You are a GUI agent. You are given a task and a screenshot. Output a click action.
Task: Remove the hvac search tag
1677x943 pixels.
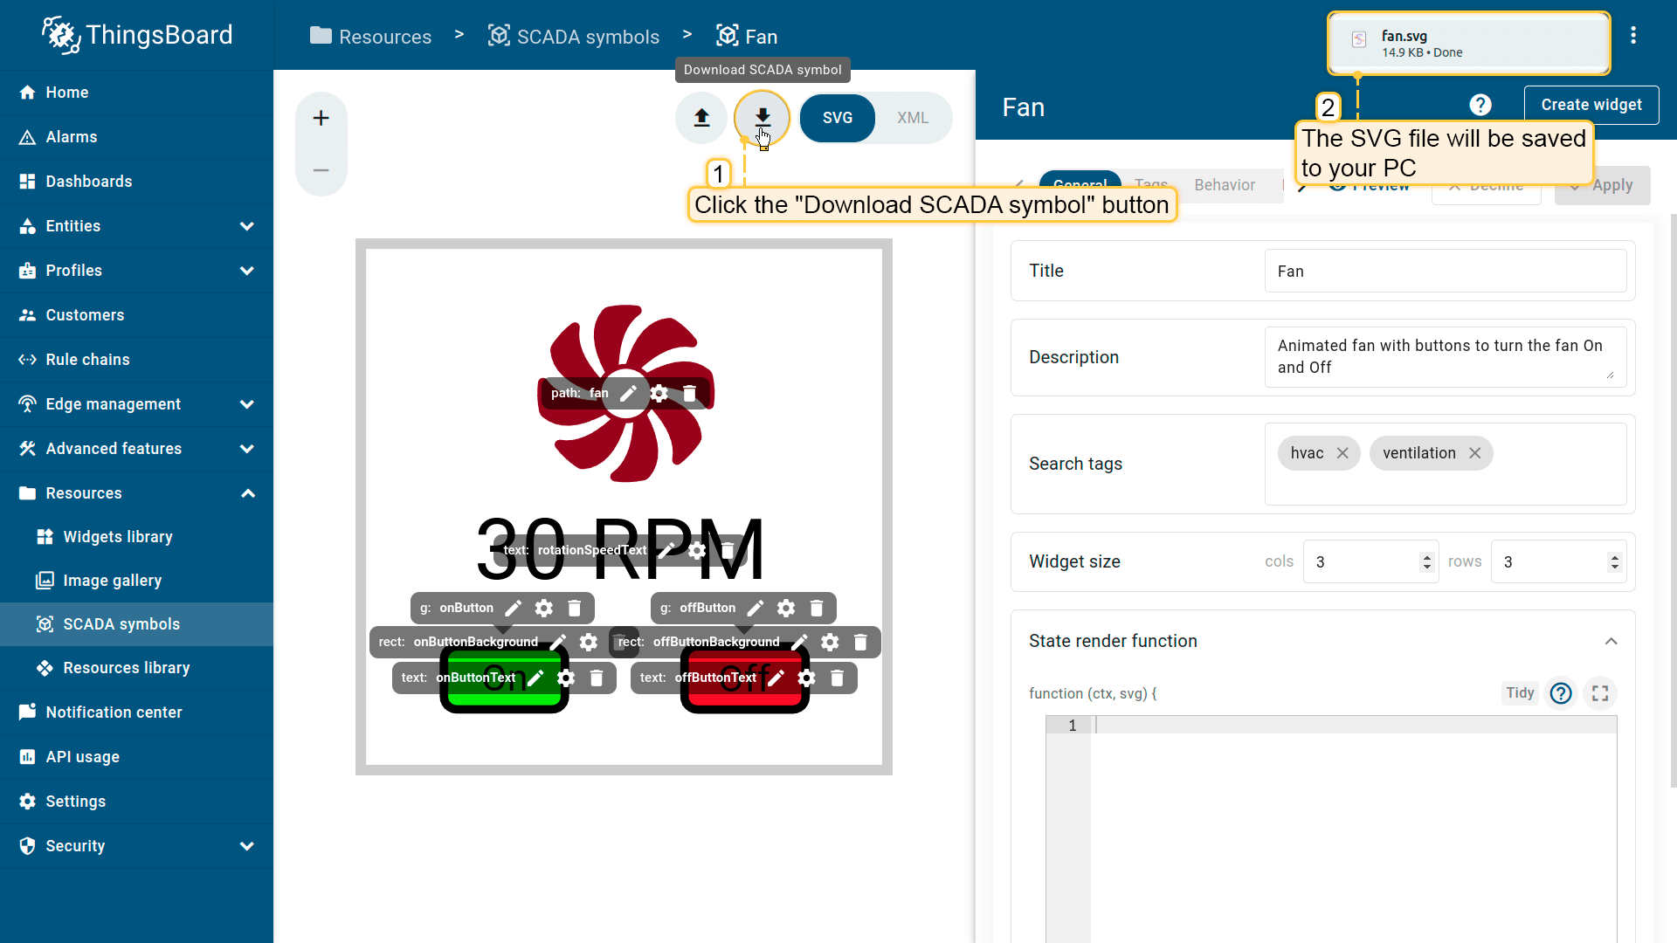(x=1342, y=453)
